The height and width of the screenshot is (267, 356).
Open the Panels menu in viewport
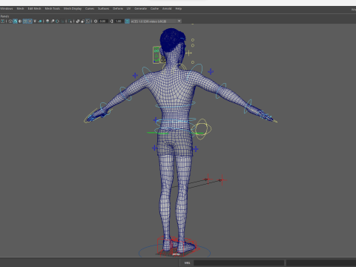click(x=4, y=16)
